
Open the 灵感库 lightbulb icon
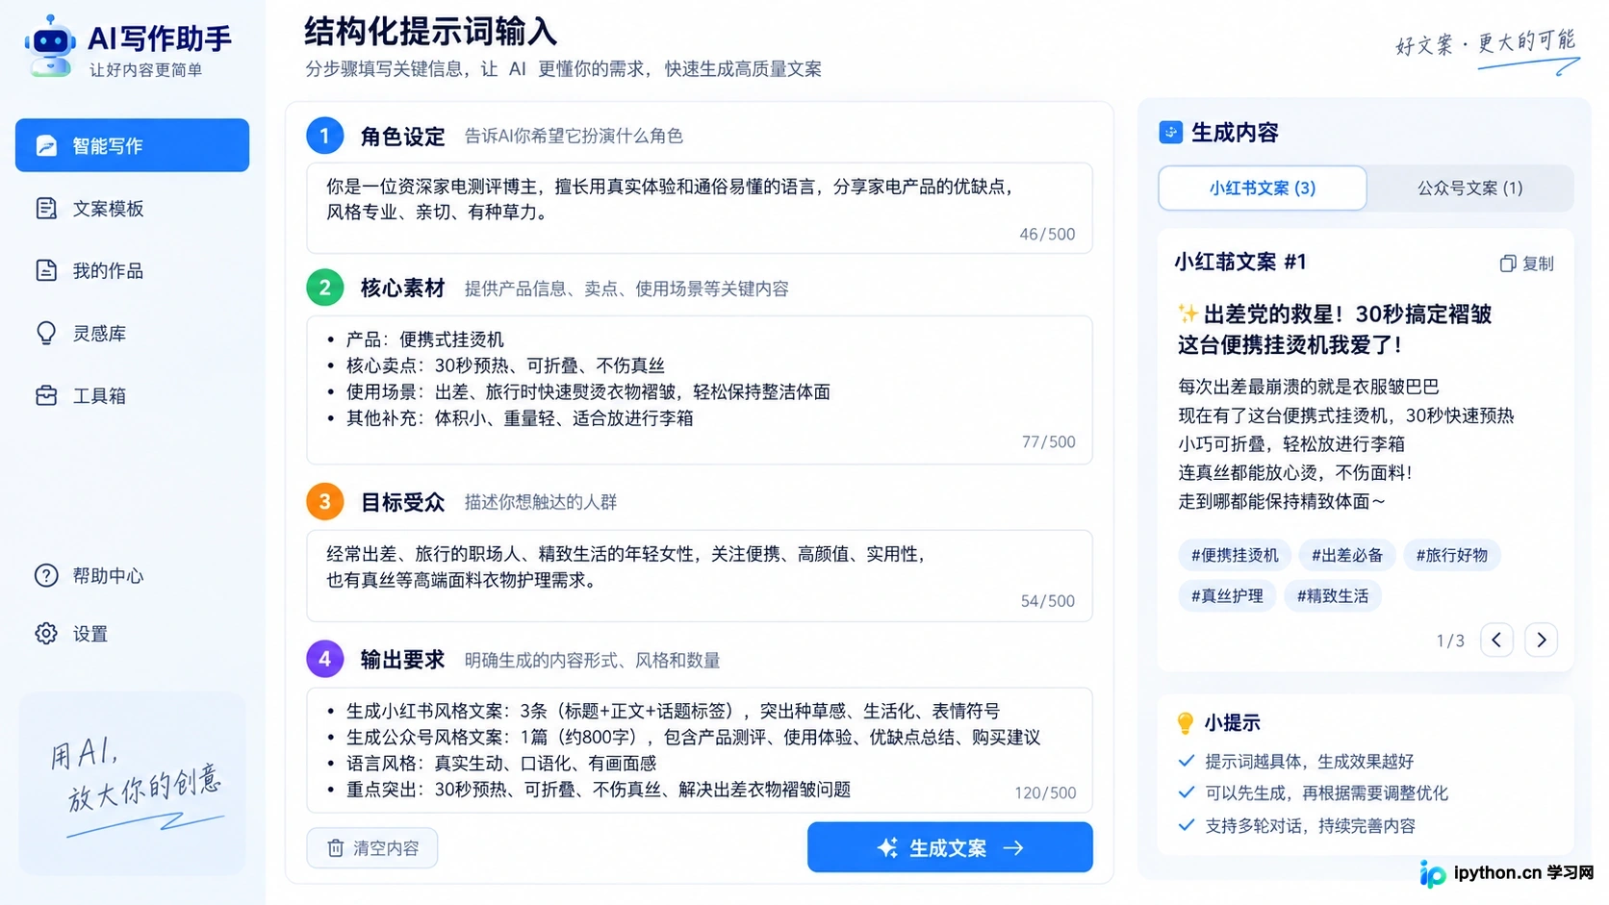[46, 334]
